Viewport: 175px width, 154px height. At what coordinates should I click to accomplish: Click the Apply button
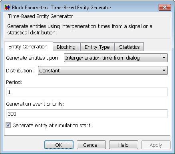click(x=156, y=145)
